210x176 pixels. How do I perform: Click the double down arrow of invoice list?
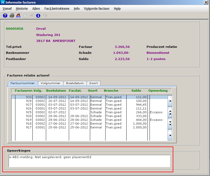click(x=170, y=123)
